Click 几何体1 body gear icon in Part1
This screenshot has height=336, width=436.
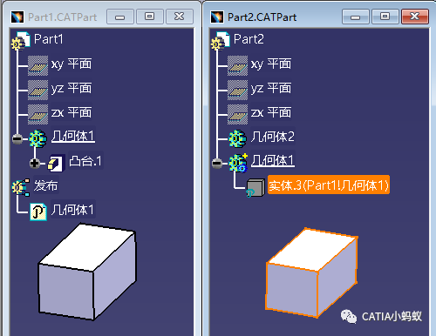pyautogui.click(x=37, y=138)
